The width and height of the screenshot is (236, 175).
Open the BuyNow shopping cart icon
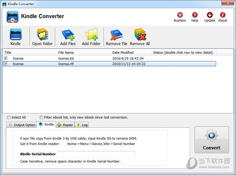pos(180,17)
